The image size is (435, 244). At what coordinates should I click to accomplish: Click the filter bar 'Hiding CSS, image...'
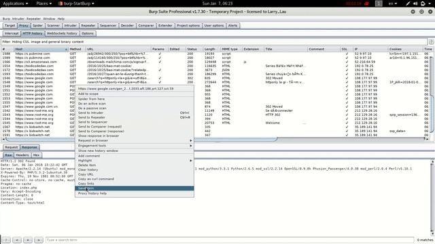tap(214, 42)
